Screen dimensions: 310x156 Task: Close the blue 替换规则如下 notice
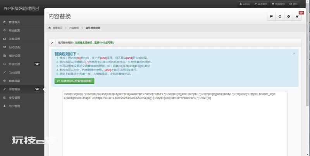294,53
